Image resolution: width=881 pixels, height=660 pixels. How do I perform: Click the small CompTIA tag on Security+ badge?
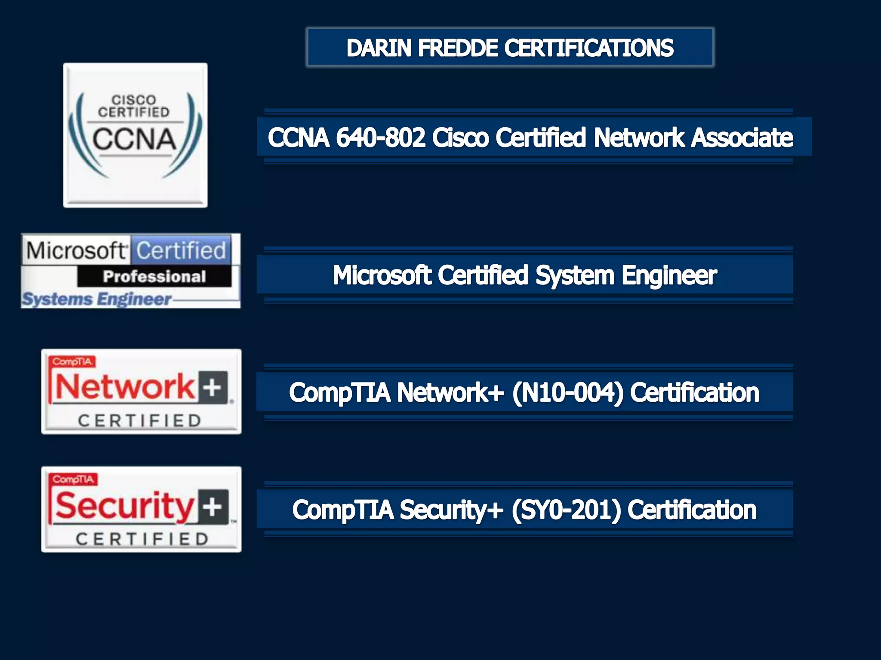[73, 479]
